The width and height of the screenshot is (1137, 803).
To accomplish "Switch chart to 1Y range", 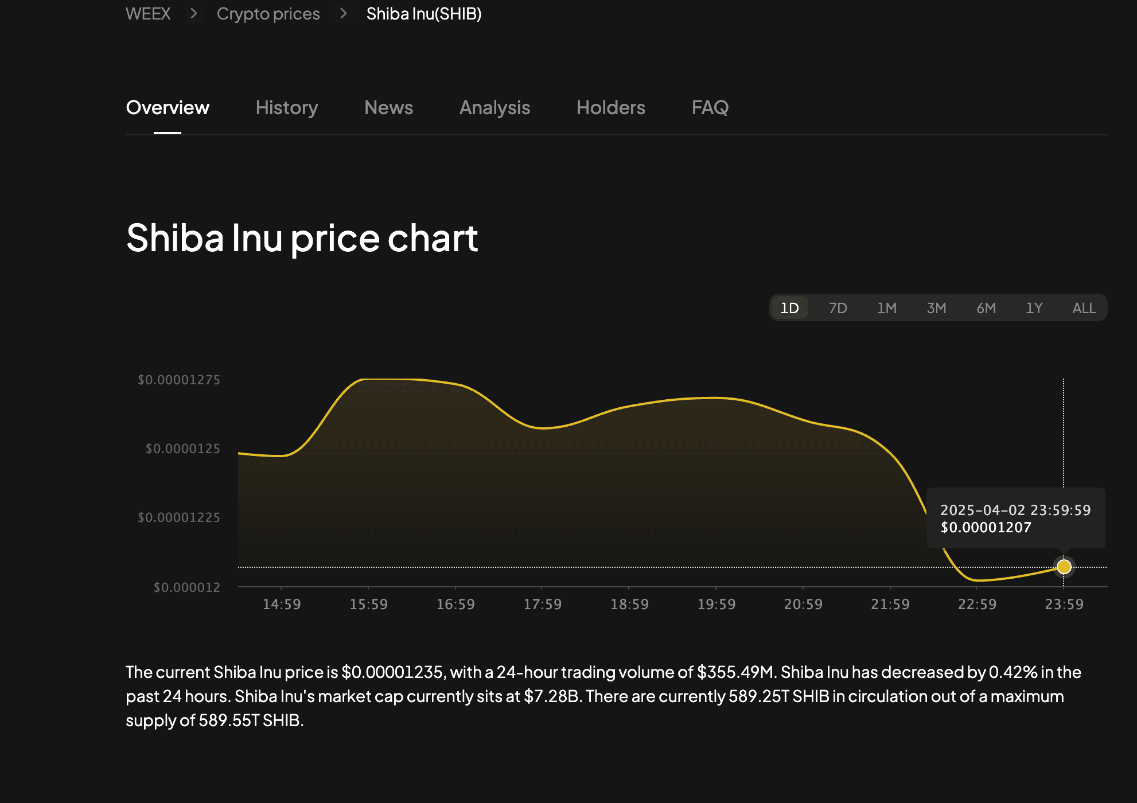I will click(1034, 308).
